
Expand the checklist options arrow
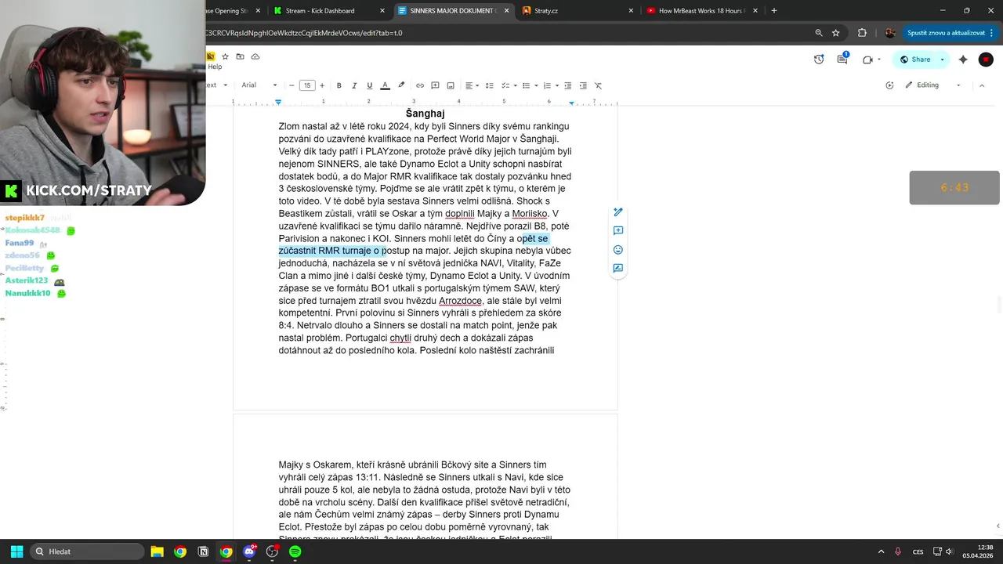tap(514, 85)
